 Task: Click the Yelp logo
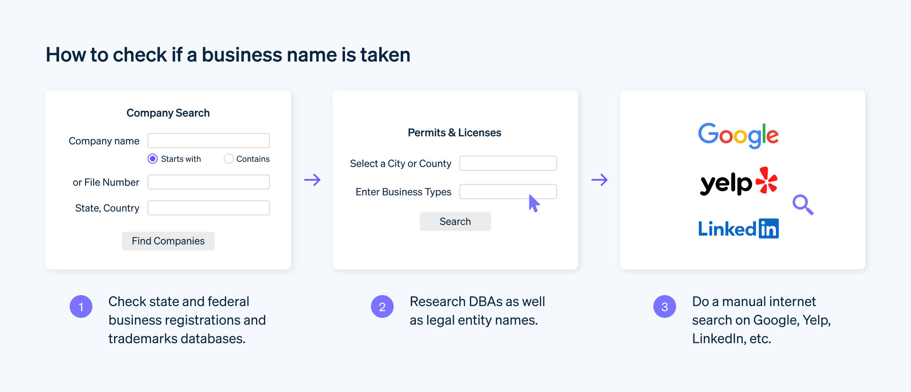coord(739,182)
